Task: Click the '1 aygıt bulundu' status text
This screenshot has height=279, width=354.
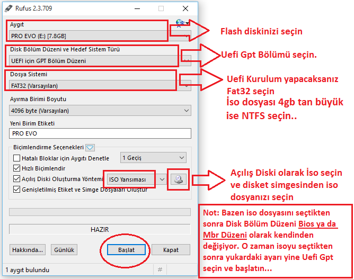Action: coord(28,270)
